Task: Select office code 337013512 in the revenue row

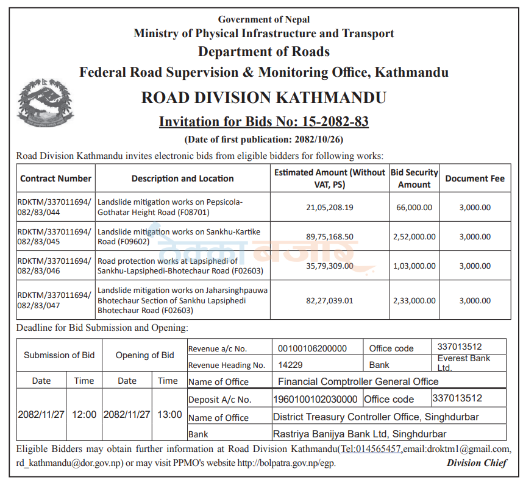Action: click(x=460, y=347)
